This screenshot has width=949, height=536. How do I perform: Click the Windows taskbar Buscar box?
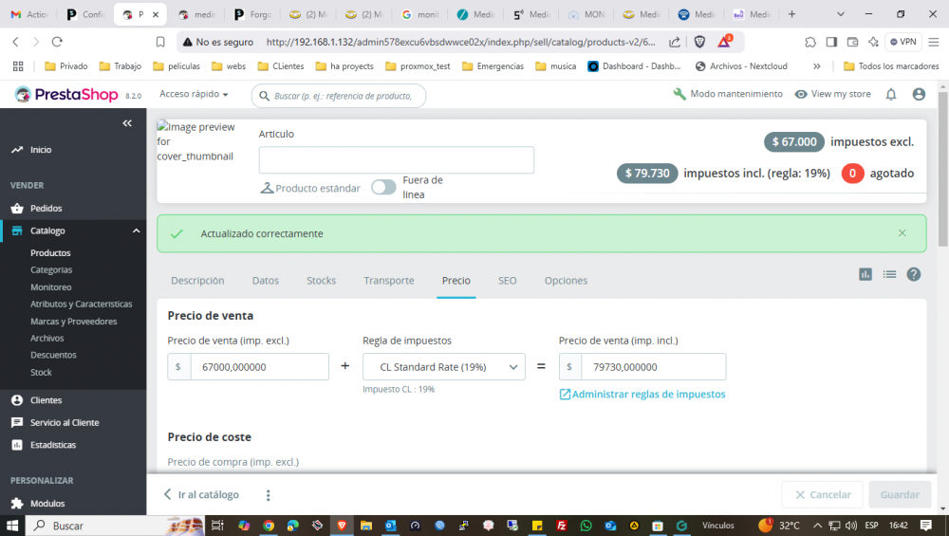(x=115, y=526)
